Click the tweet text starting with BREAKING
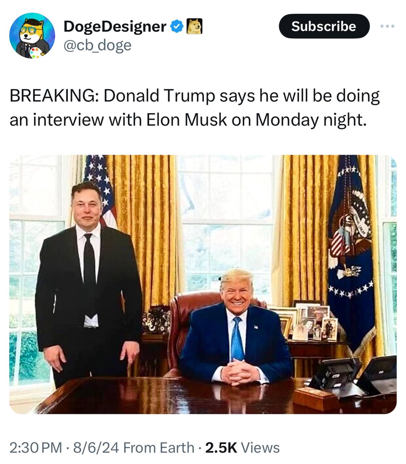The width and height of the screenshot is (406, 464). [194, 108]
